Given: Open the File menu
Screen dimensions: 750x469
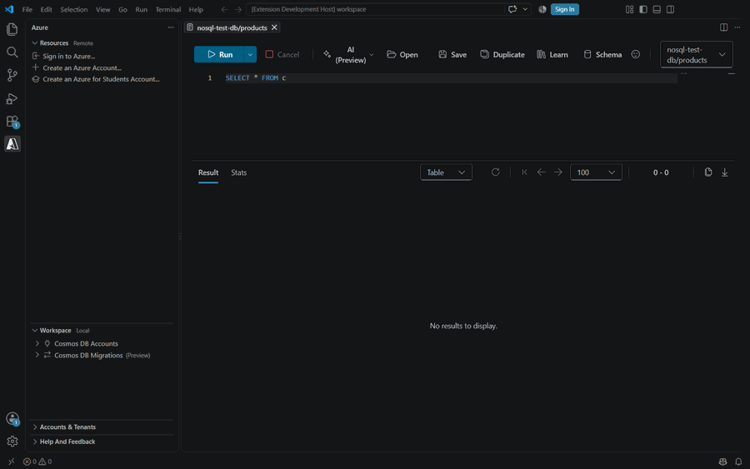Looking at the screenshot, I should point(27,9).
